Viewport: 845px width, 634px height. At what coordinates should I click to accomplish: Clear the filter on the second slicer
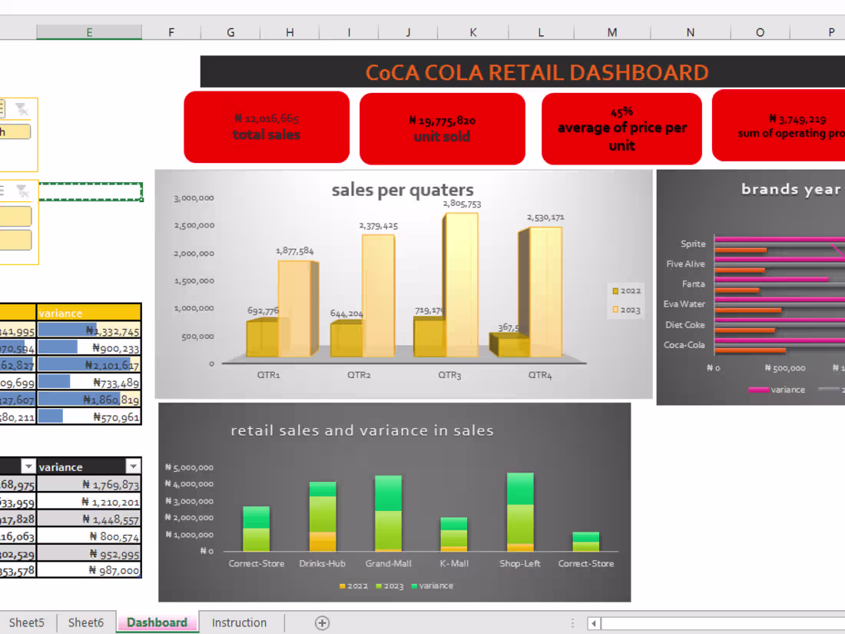tap(22, 191)
